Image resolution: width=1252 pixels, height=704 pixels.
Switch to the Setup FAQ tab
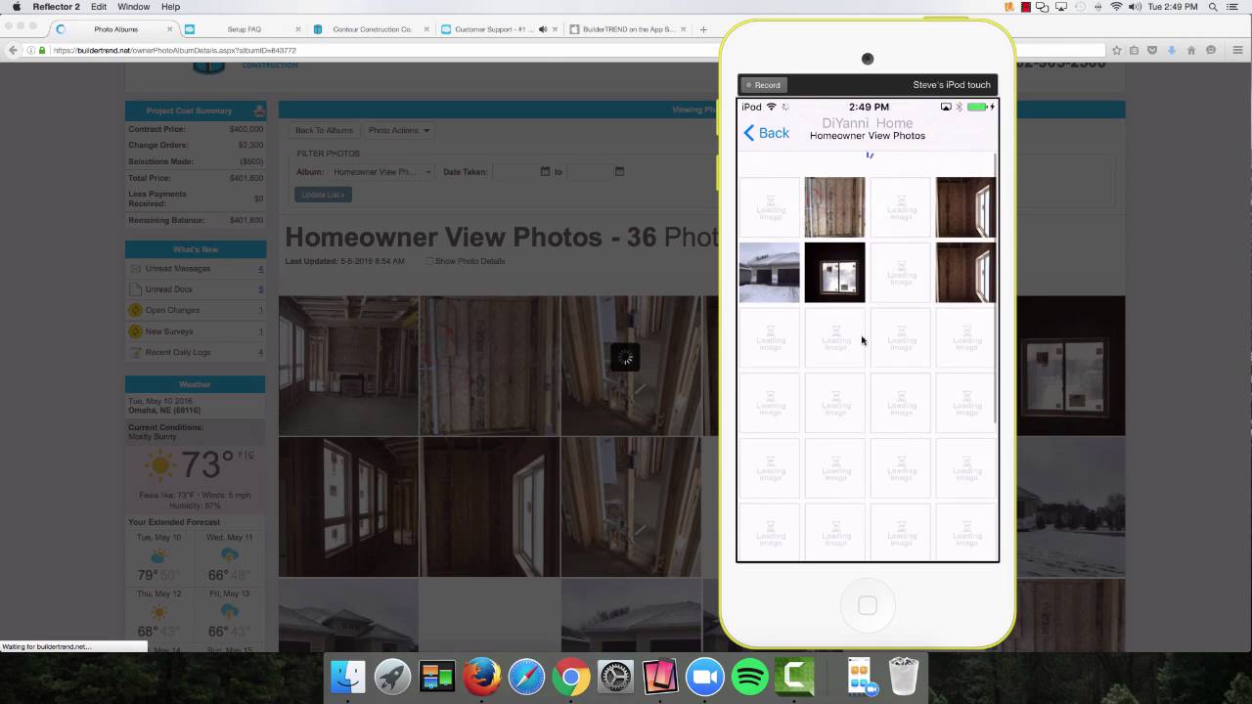(x=244, y=29)
